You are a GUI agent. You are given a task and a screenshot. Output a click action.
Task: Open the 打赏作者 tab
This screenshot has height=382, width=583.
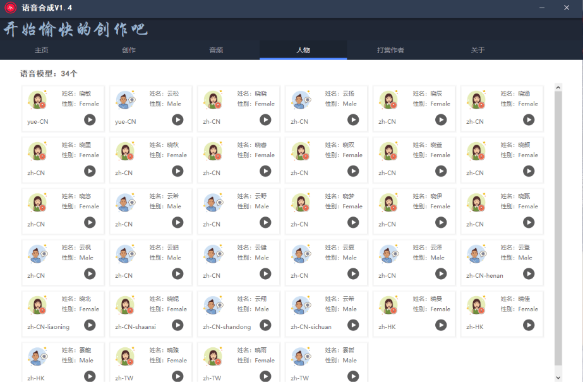click(x=390, y=51)
